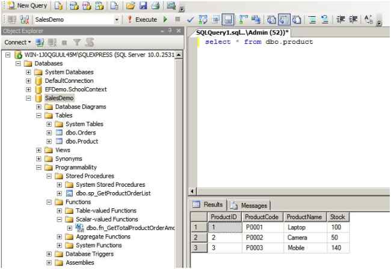Refresh the Object Explorer tree

click(x=90, y=43)
